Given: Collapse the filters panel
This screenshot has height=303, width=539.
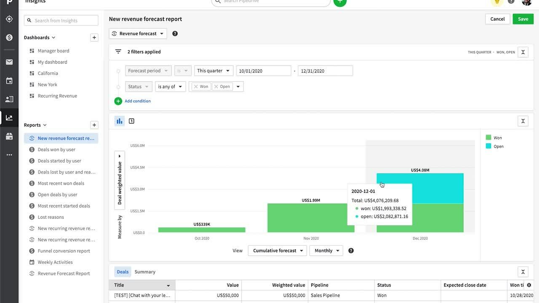Looking at the screenshot, I should pos(523,52).
